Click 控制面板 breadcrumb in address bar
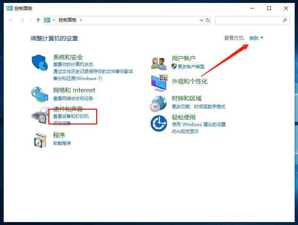The width and height of the screenshot is (298, 225). pos(68,20)
